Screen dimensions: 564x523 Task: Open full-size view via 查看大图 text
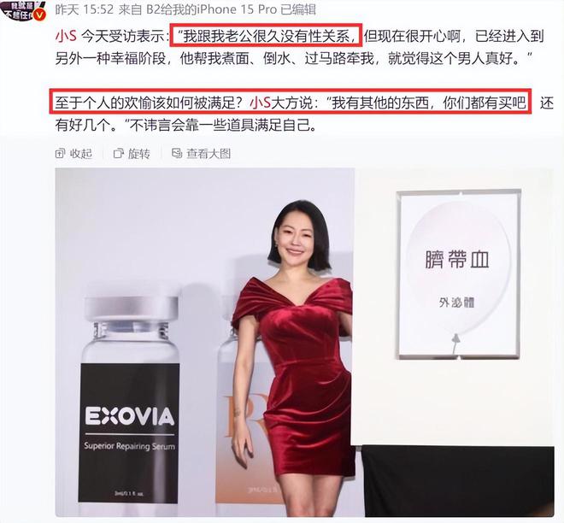tap(209, 154)
